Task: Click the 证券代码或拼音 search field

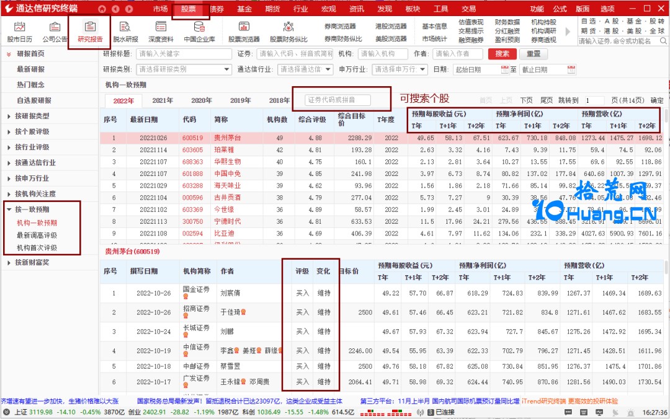Action: pos(337,100)
